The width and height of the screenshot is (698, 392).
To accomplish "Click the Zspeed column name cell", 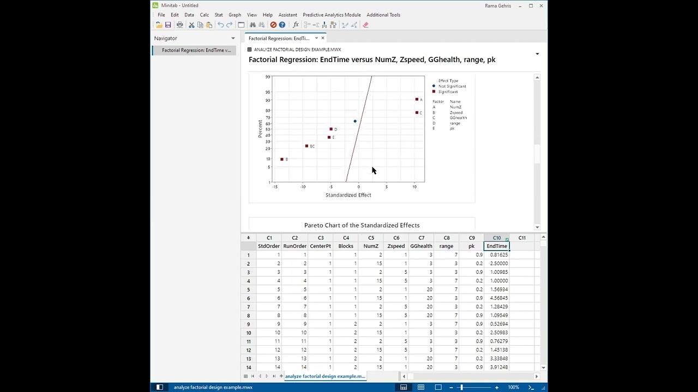I will point(396,246).
